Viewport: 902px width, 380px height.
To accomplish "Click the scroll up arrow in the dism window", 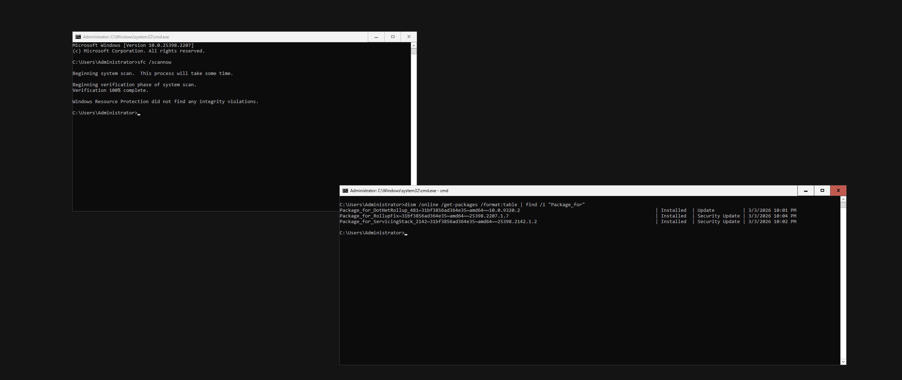I will pos(843,199).
